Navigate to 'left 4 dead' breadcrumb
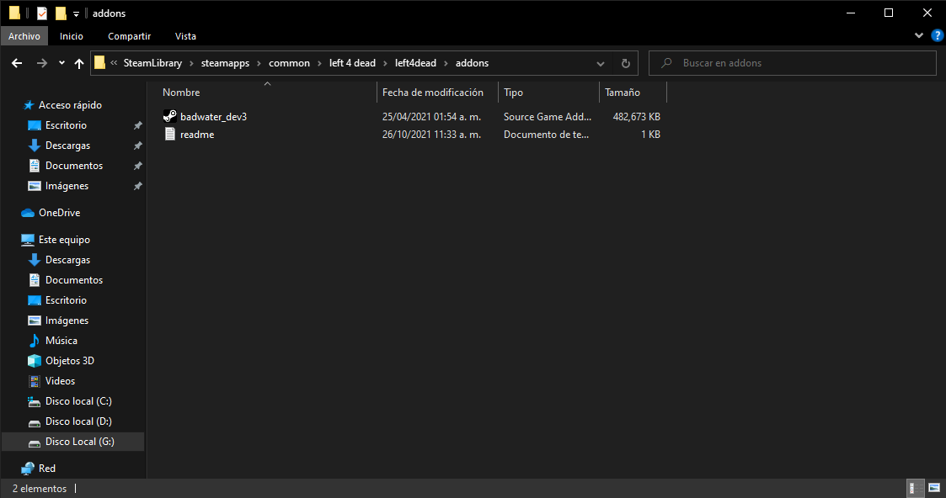946x498 pixels. click(x=352, y=63)
